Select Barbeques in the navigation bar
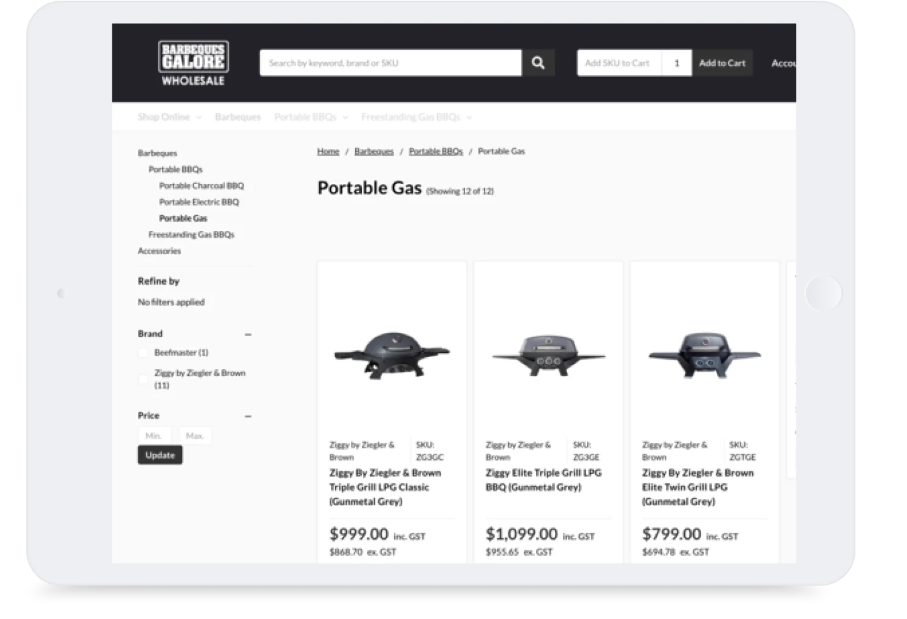 click(x=237, y=117)
